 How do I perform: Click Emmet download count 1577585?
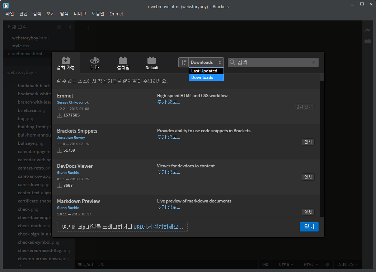coord(71,115)
